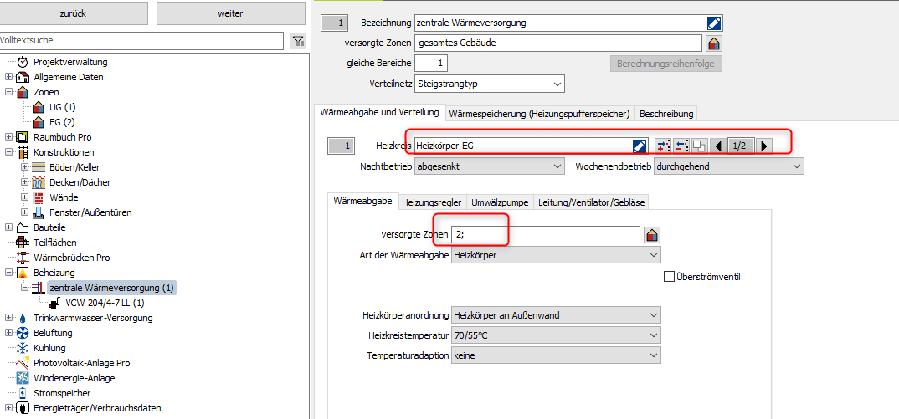This screenshot has width=899, height=419.
Task: Click the Photovoltaik-Anlage Pro icon
Action: pyautogui.click(x=23, y=363)
